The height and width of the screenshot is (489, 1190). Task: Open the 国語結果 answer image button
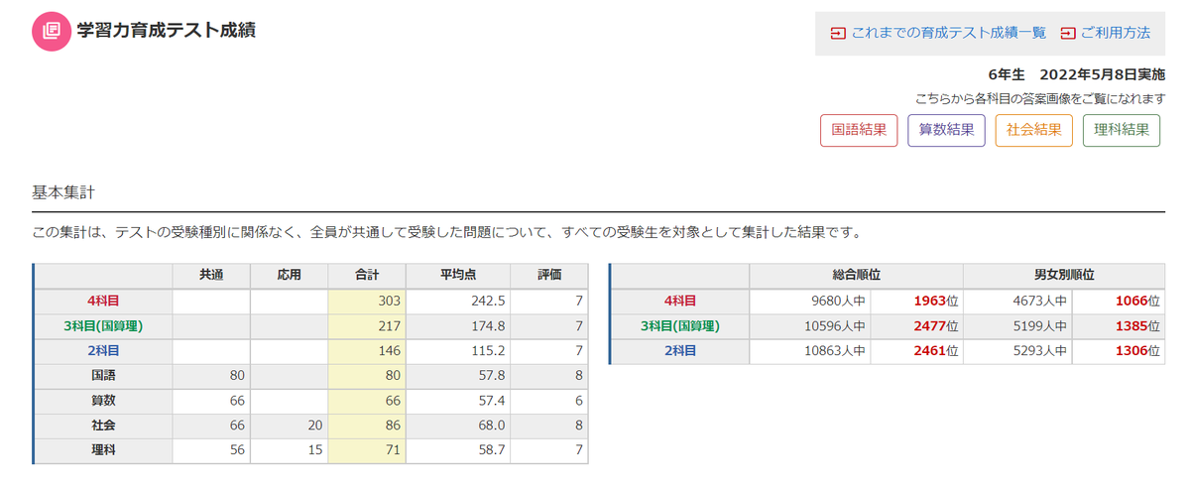tap(859, 130)
